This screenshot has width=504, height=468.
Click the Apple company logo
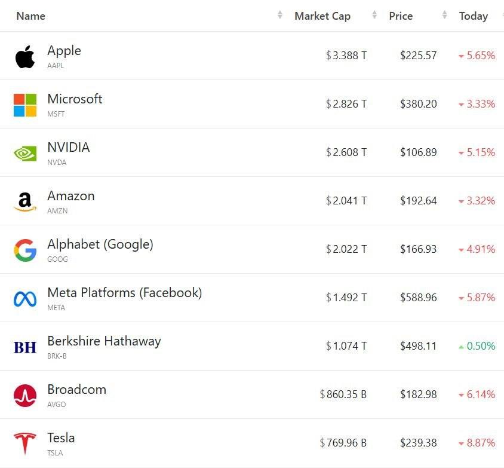[x=25, y=57]
